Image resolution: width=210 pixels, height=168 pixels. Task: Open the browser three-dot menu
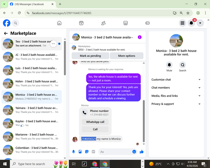click(x=205, y=13)
